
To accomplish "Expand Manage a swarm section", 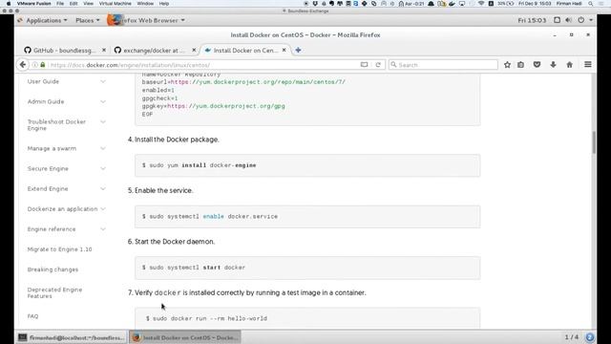I will [103, 149].
